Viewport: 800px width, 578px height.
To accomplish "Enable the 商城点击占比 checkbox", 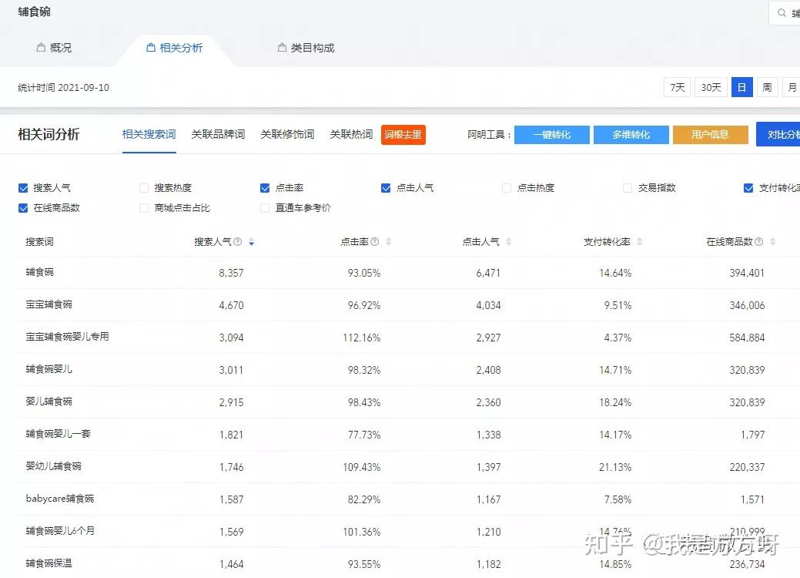I will pos(144,208).
